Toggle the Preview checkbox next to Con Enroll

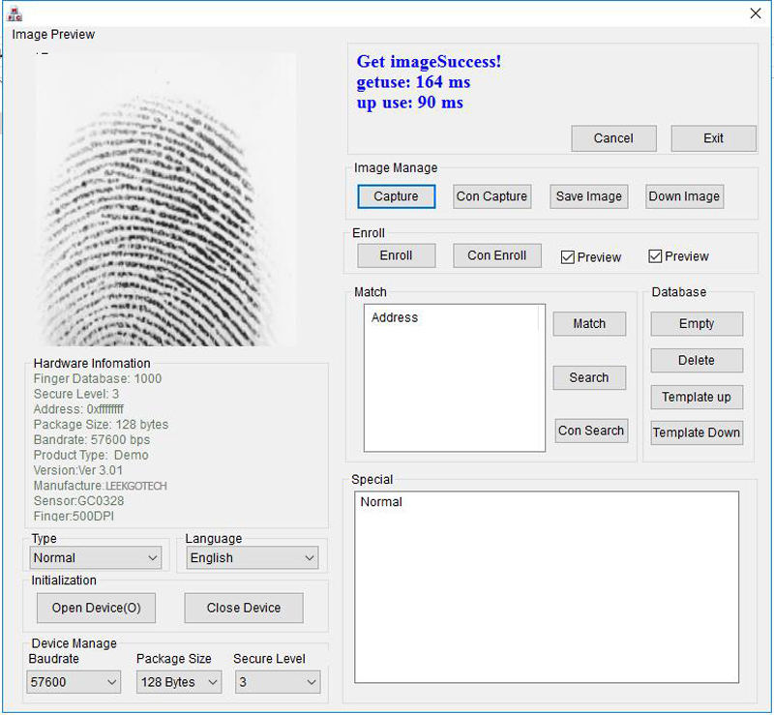pos(568,256)
